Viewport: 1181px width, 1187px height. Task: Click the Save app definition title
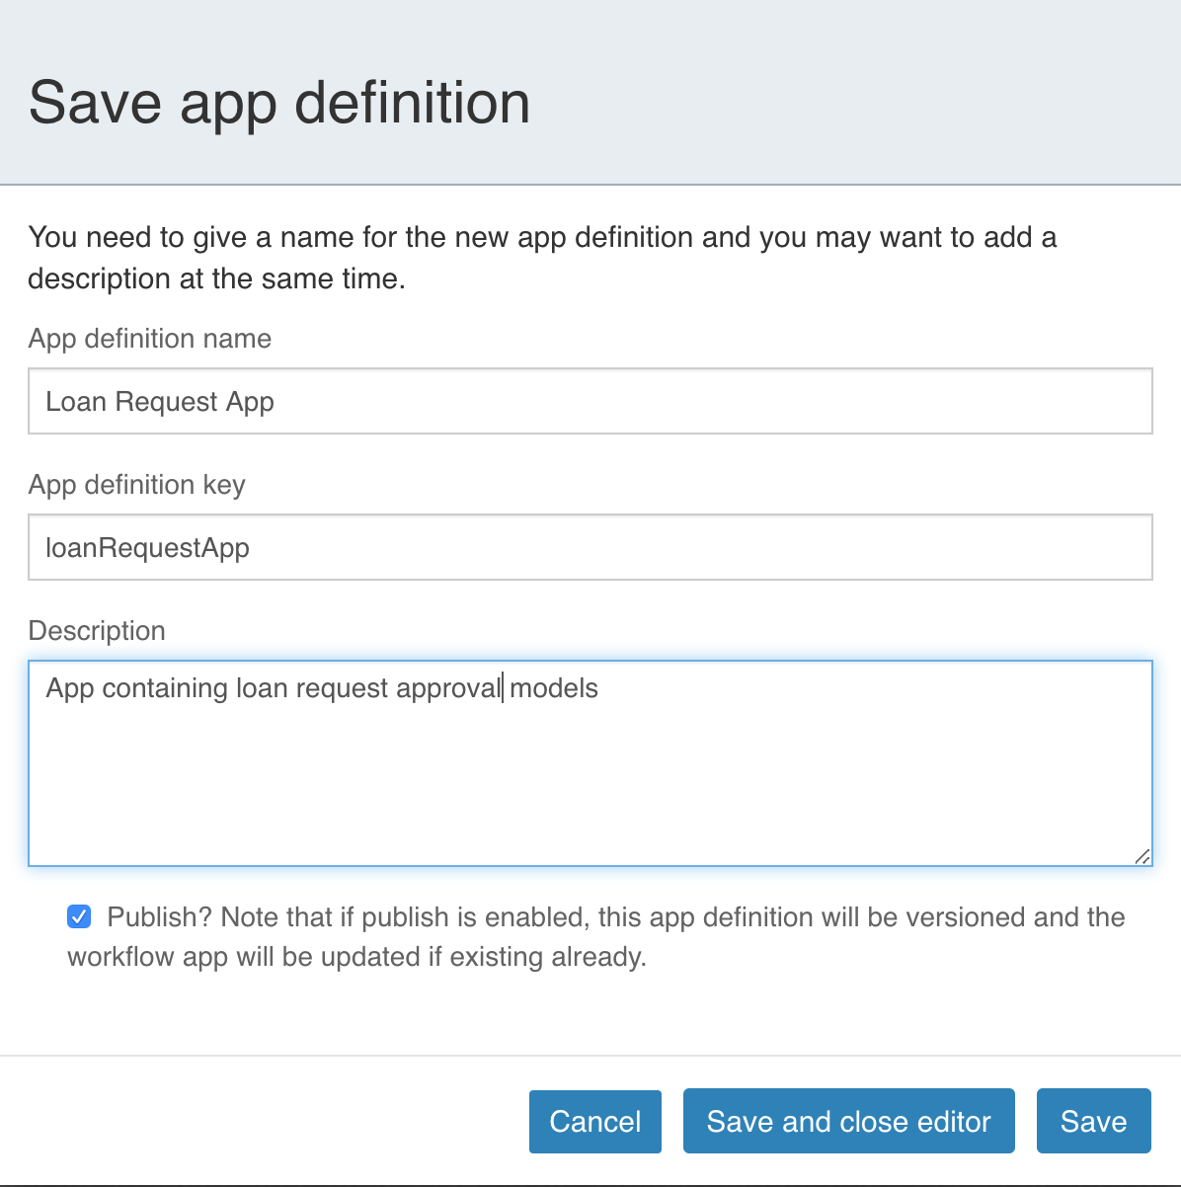(281, 102)
